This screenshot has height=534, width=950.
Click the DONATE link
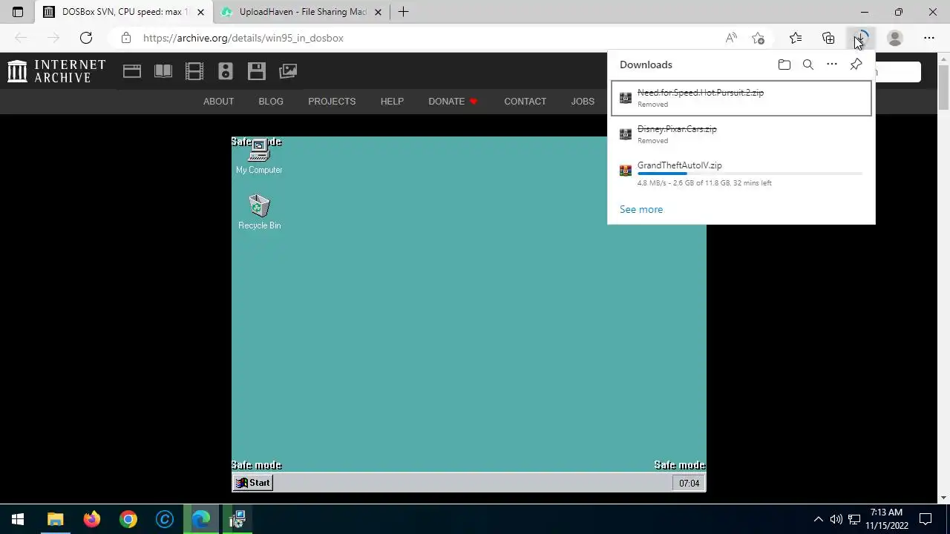(x=453, y=102)
